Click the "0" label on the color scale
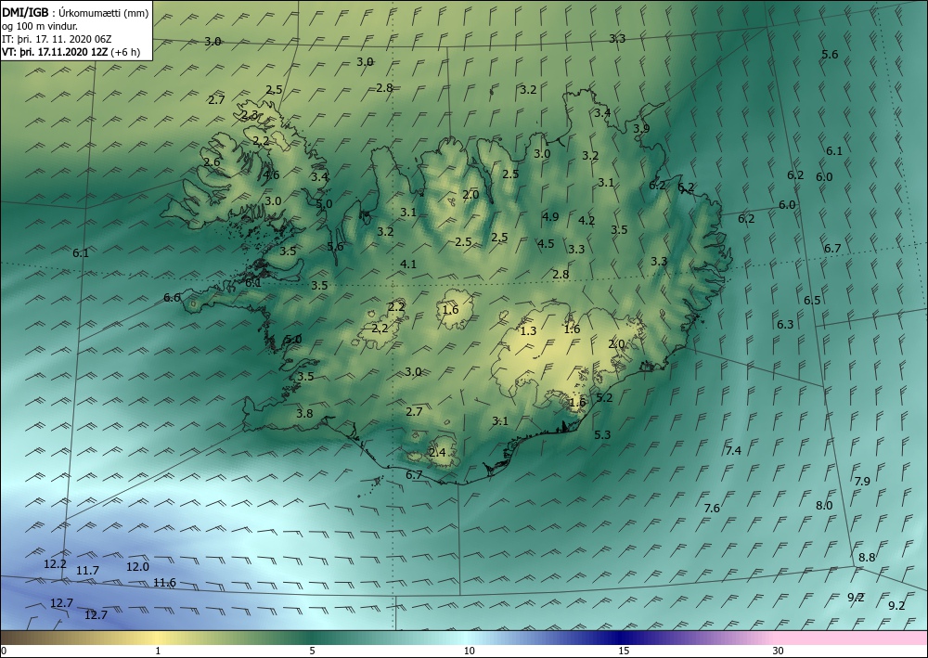Viewport: 928px width, 658px height. 4,651
